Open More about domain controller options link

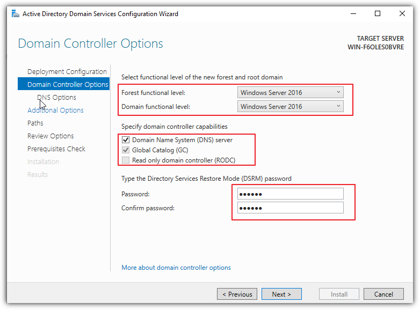(176, 268)
